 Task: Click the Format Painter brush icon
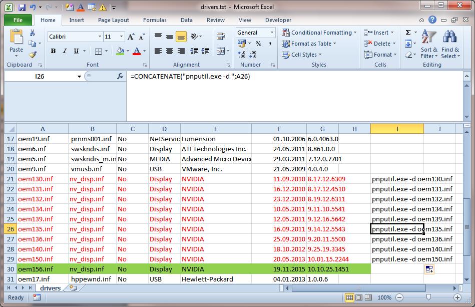coord(33,55)
